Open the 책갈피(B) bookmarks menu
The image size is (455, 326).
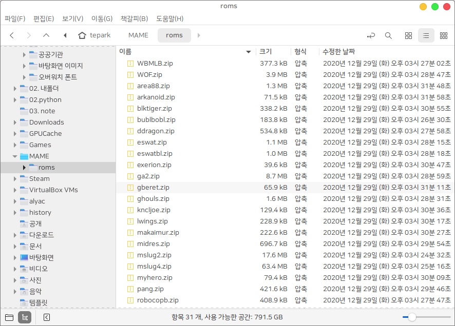134,19
